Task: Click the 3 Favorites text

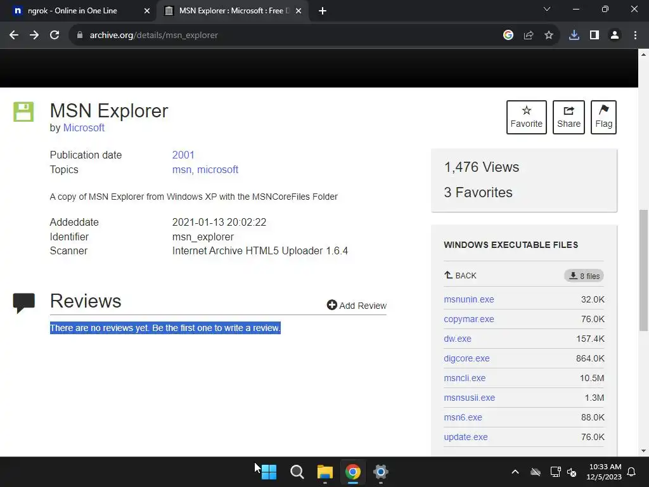Action: [478, 193]
